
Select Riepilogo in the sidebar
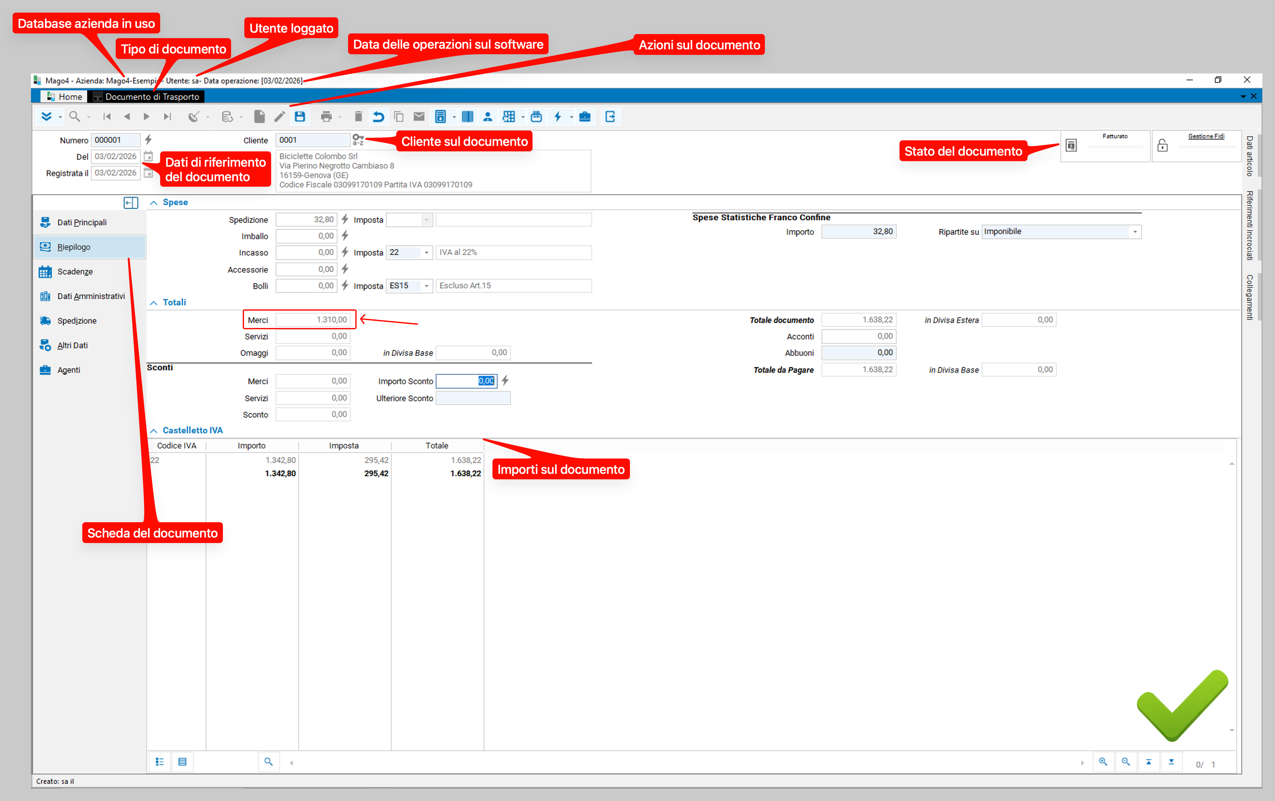(90, 247)
